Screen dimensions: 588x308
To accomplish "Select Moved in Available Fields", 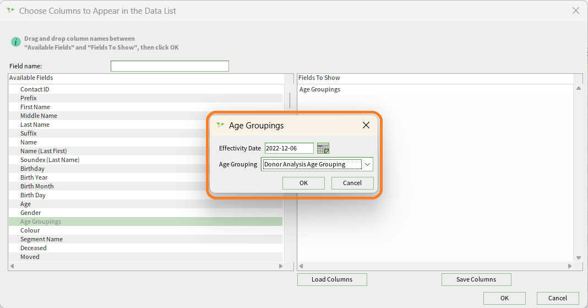I will (145, 257).
